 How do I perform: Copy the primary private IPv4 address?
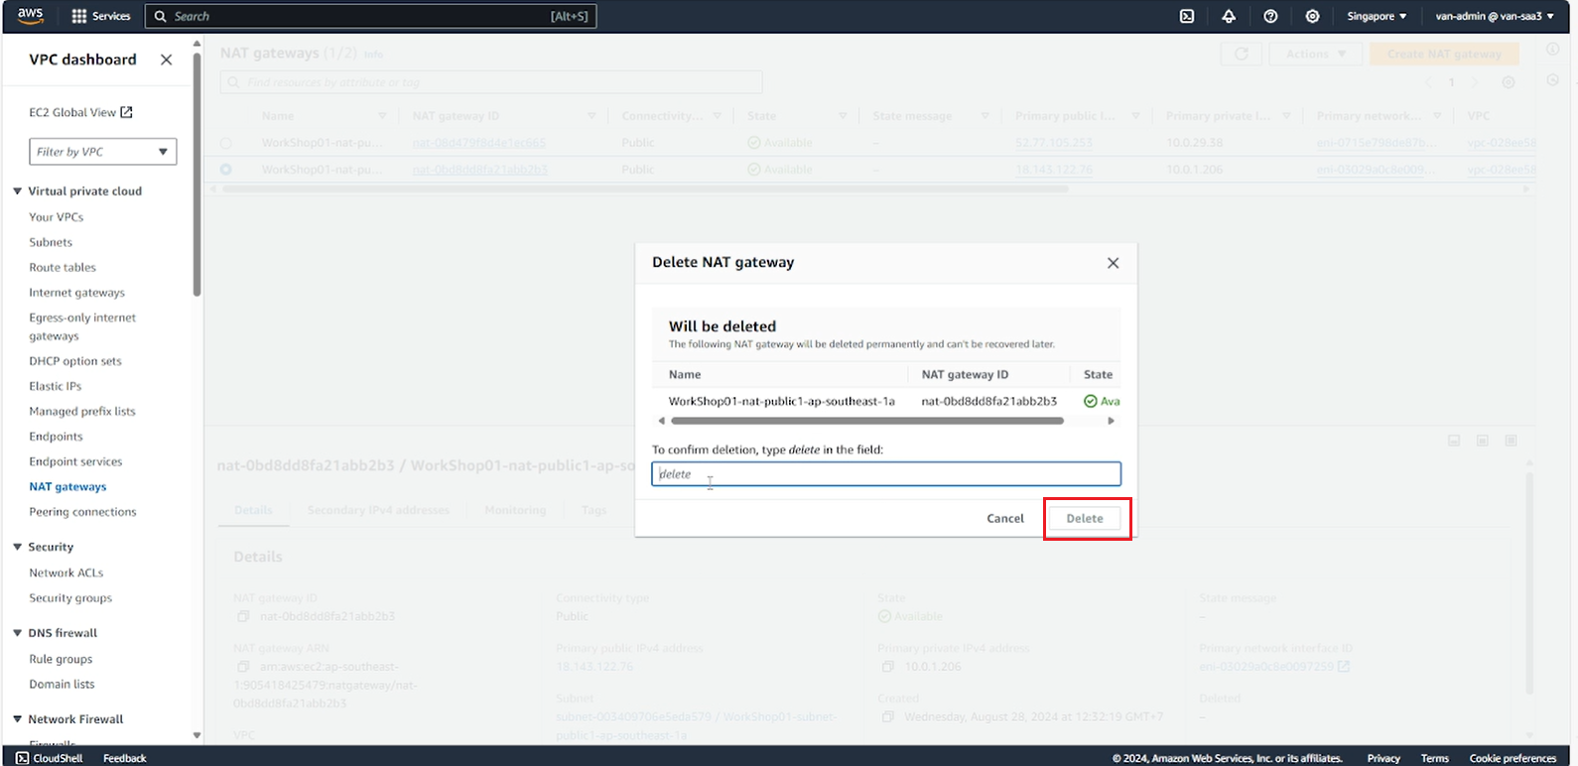click(x=888, y=667)
